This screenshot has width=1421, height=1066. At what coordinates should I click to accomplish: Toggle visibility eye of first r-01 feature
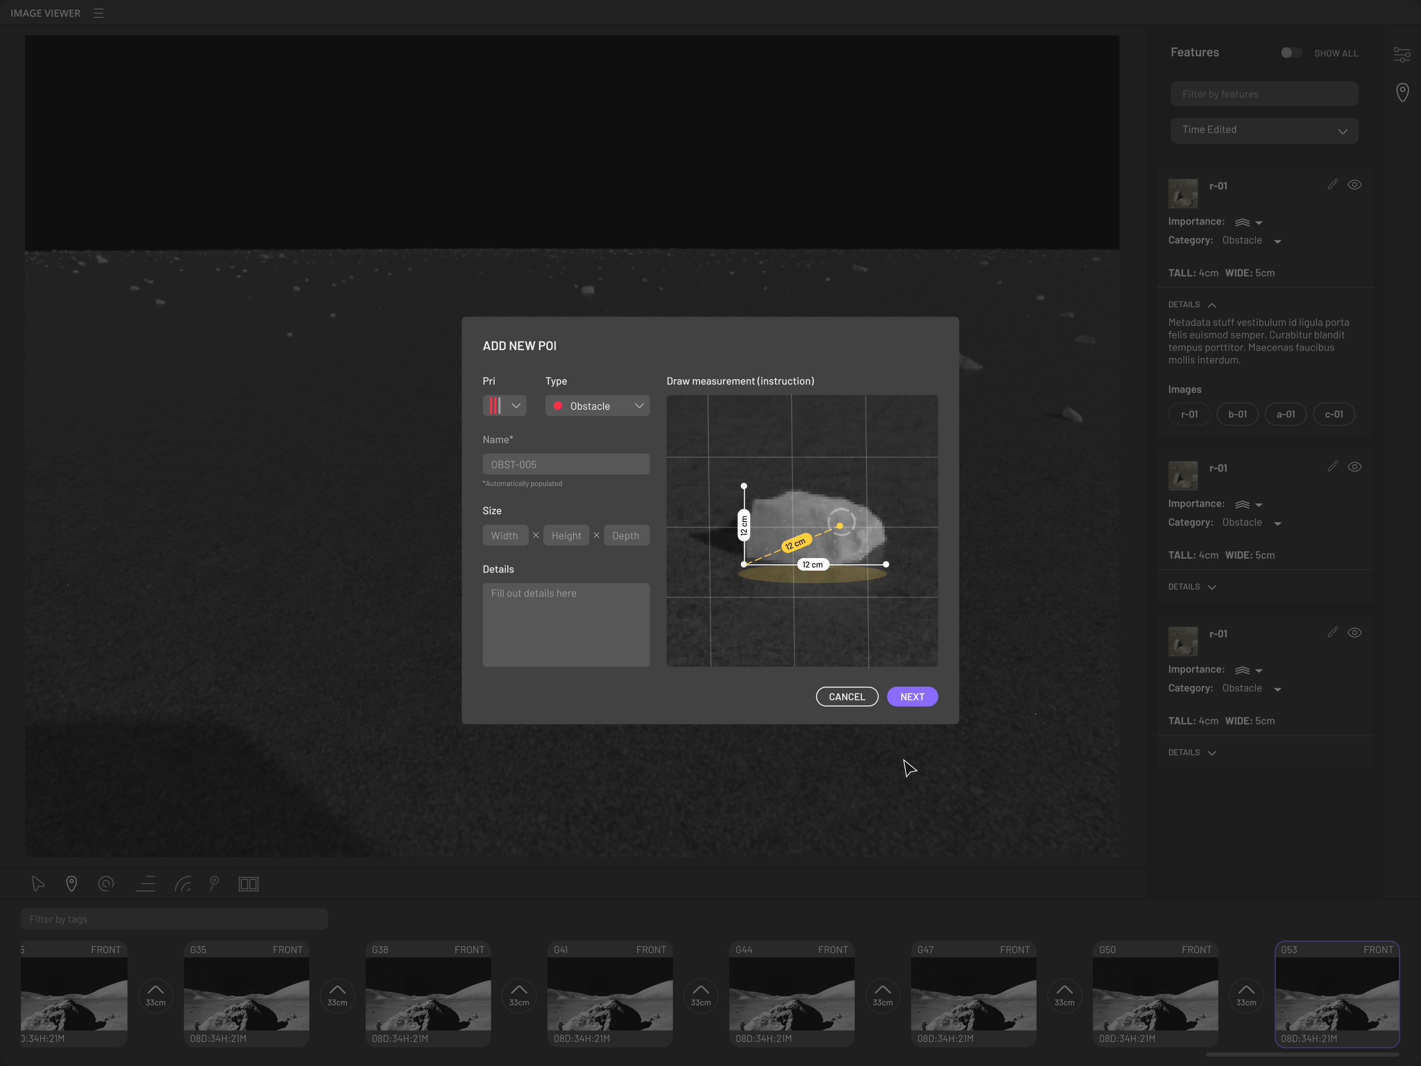1354,185
